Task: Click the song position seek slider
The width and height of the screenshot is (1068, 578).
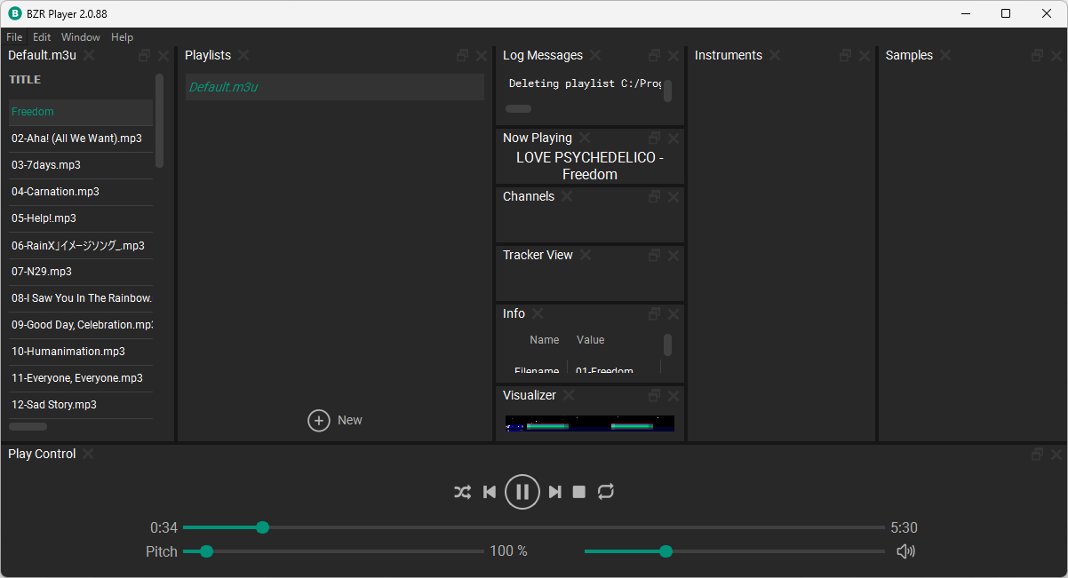Action: click(x=533, y=527)
